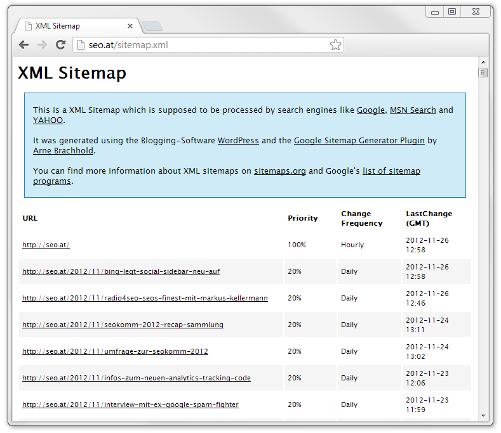The width and height of the screenshot is (501, 433).
Task: Open the MSN Search link
Action: pyautogui.click(x=413, y=110)
